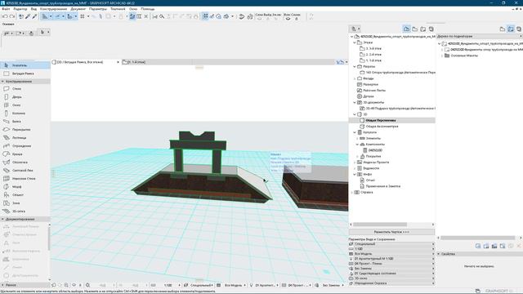523x294 pixels.
Task: Collapse the Каталоги node in Navigator
Action: point(355,132)
